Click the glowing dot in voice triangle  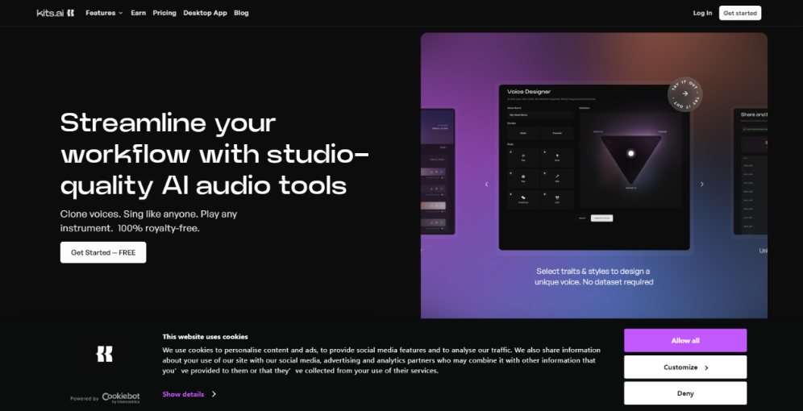click(631, 153)
